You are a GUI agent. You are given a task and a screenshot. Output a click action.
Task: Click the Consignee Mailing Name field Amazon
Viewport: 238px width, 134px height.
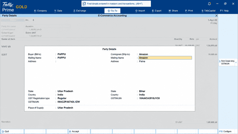coord(165,58)
